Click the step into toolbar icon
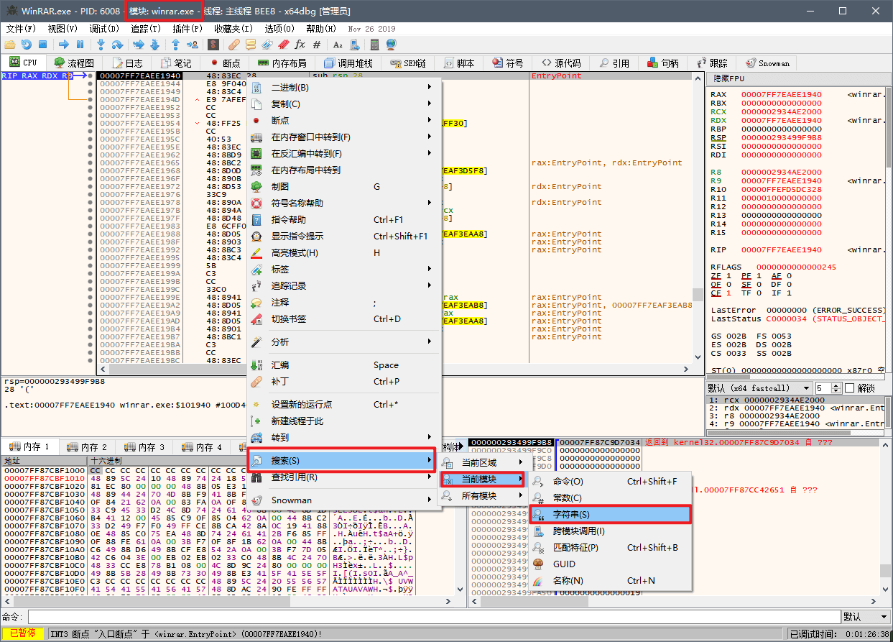893x642 pixels. pyautogui.click(x=101, y=44)
